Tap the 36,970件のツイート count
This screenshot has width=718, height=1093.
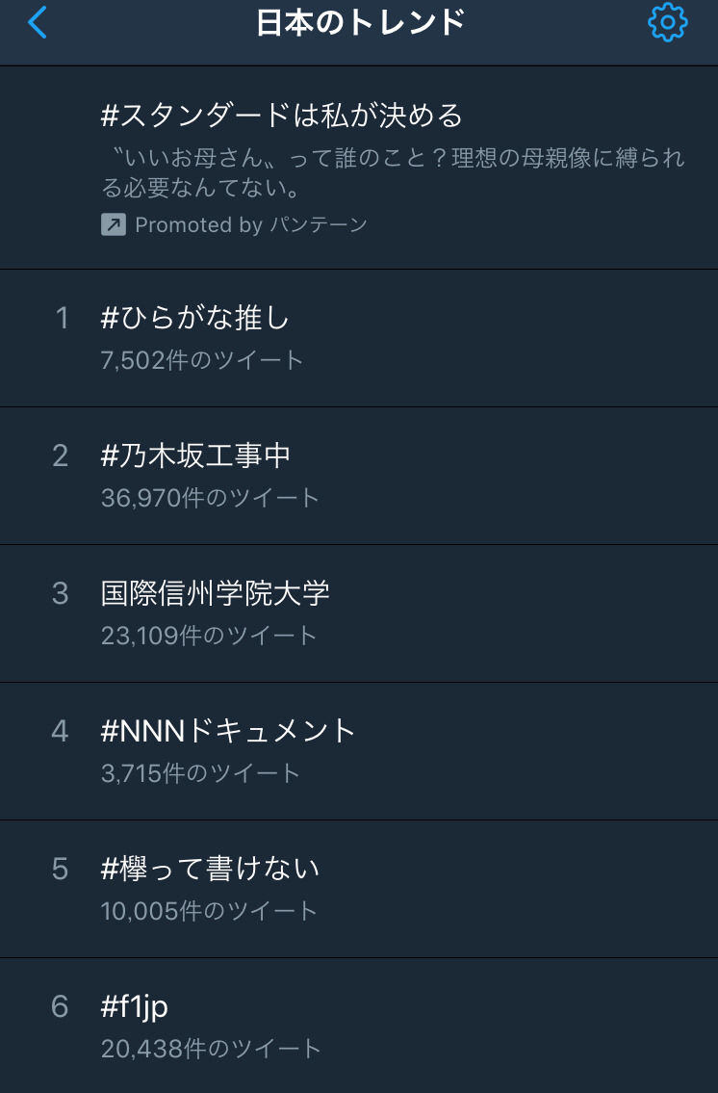tap(210, 498)
